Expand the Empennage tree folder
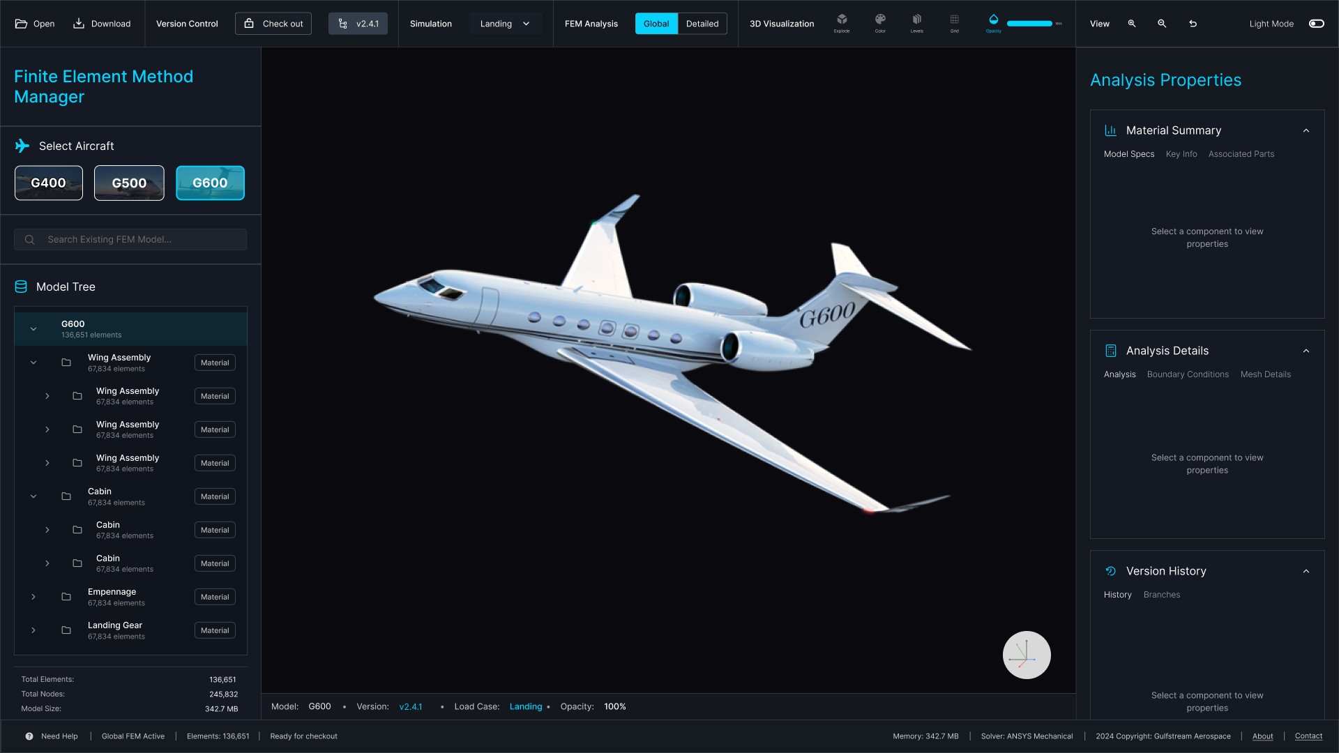 [33, 597]
